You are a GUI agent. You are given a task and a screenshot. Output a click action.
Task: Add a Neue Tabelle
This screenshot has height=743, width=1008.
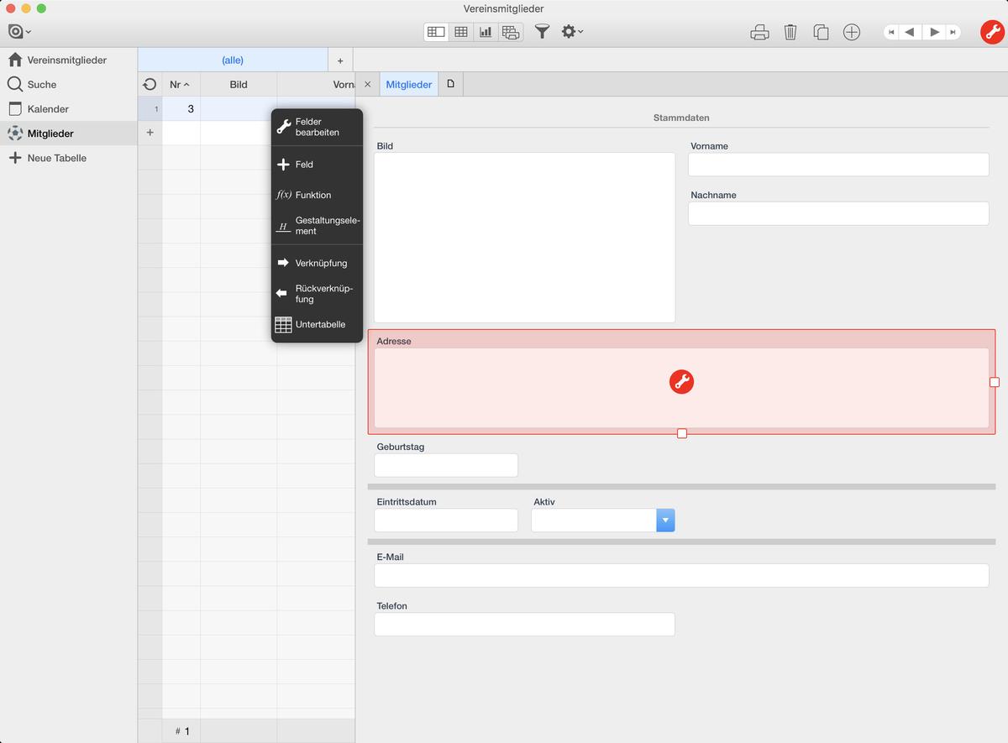click(68, 158)
